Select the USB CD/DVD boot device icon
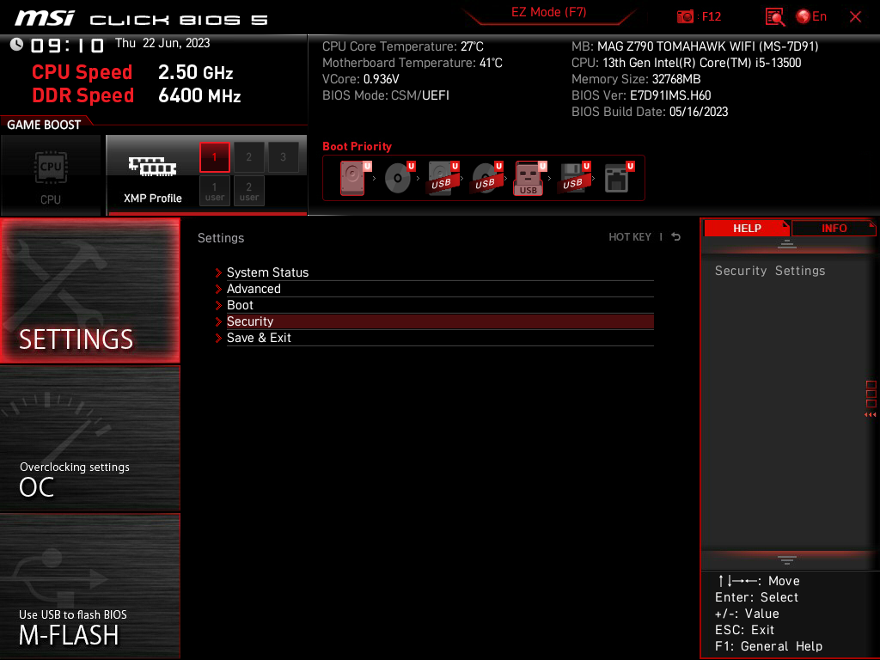 click(x=486, y=178)
